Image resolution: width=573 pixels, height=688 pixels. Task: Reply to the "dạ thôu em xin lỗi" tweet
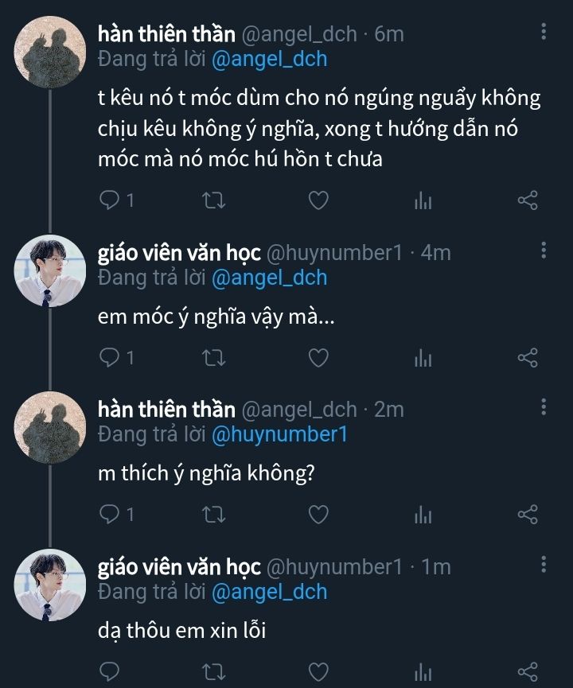coord(109,671)
